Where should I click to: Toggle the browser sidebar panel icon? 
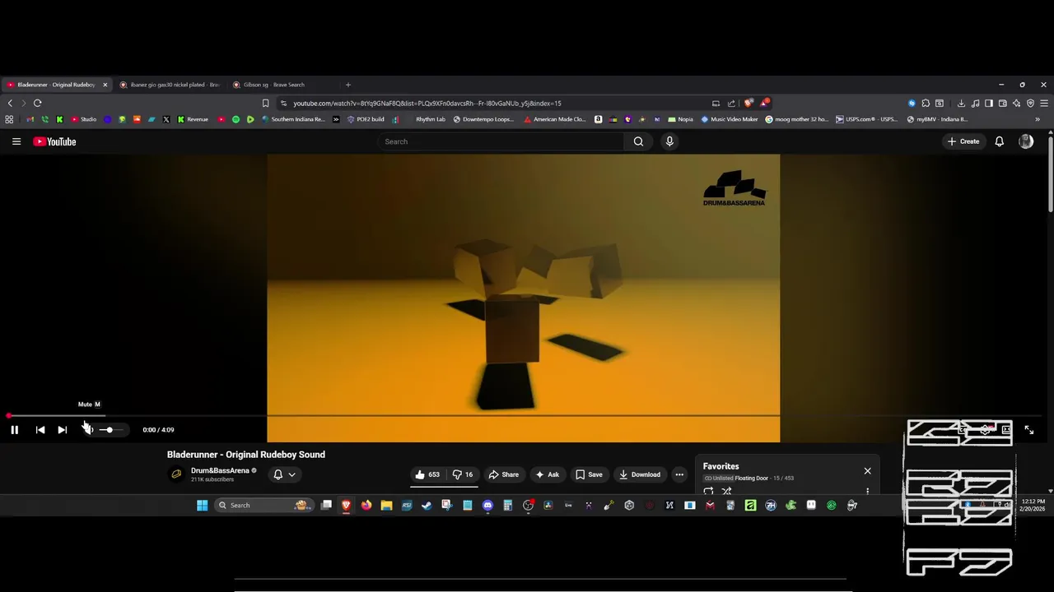(989, 103)
